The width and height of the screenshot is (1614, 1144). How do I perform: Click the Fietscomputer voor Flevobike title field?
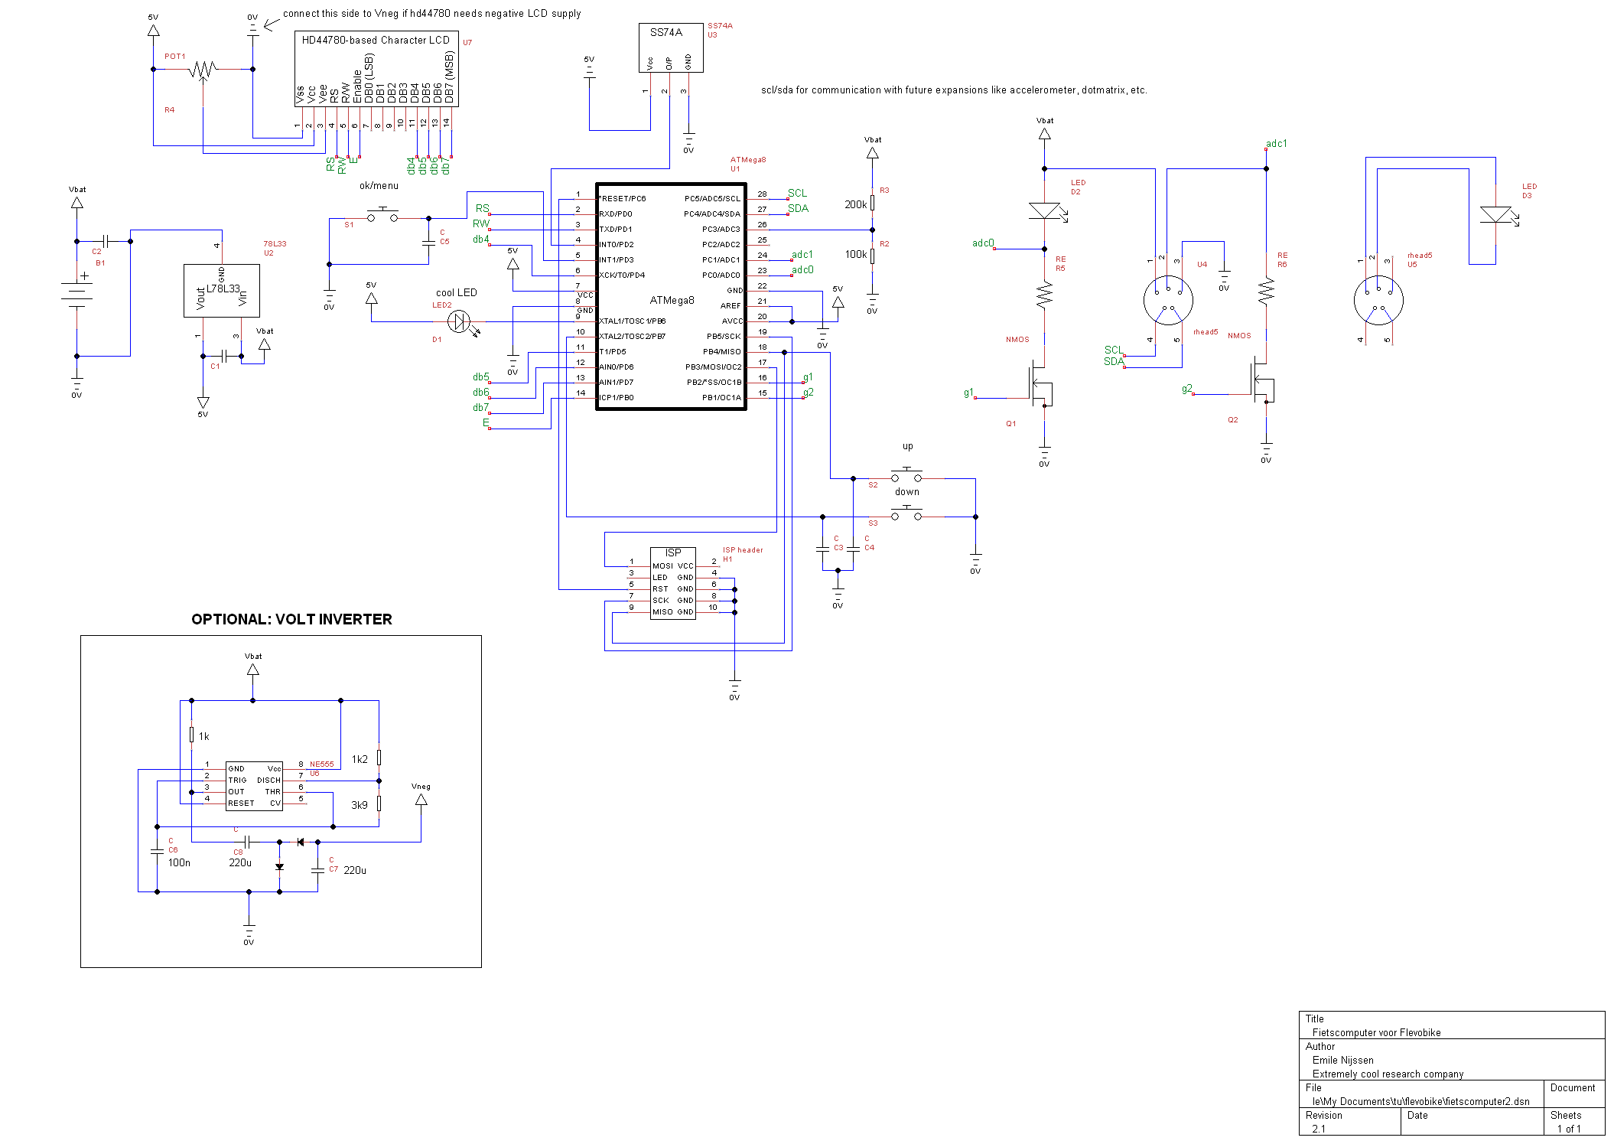pos(1376,1032)
